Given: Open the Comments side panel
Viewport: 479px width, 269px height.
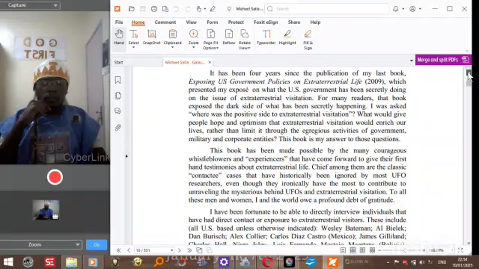Looking at the screenshot, I should [118, 111].
